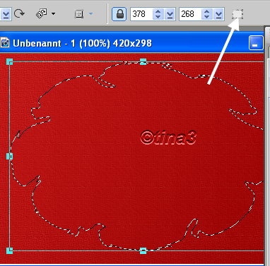This screenshot has width=270, height=266.
Task: Open the dropdown arrow beside the transform icon
Action: (54, 14)
